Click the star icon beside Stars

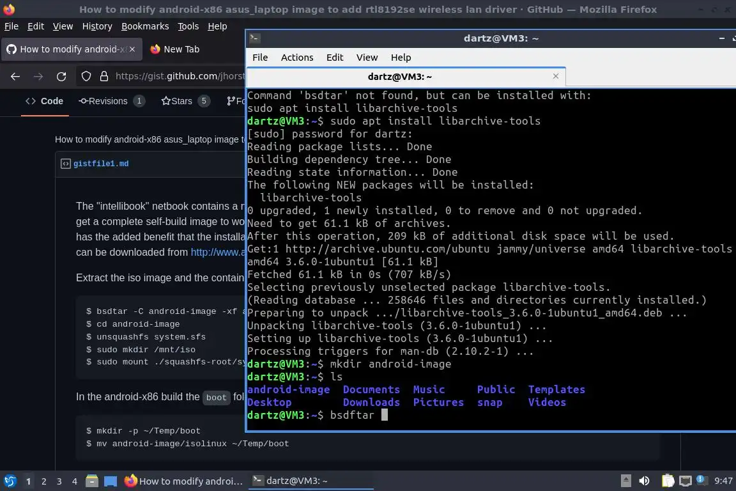(x=165, y=100)
